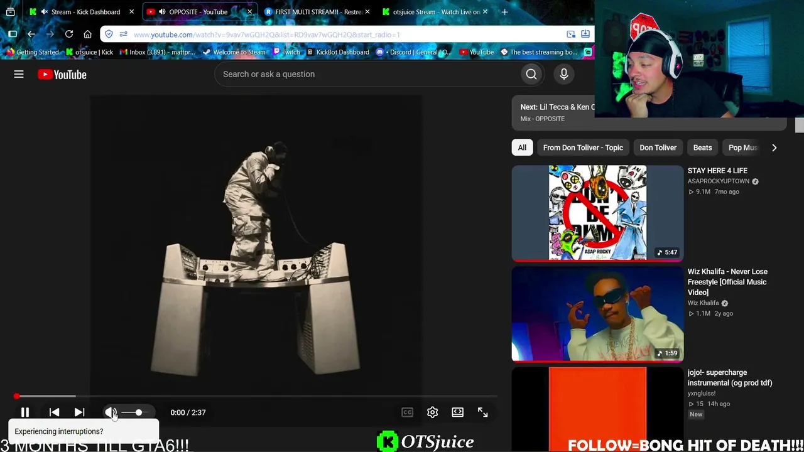
Task: Skip to the previous video
Action: click(x=54, y=412)
